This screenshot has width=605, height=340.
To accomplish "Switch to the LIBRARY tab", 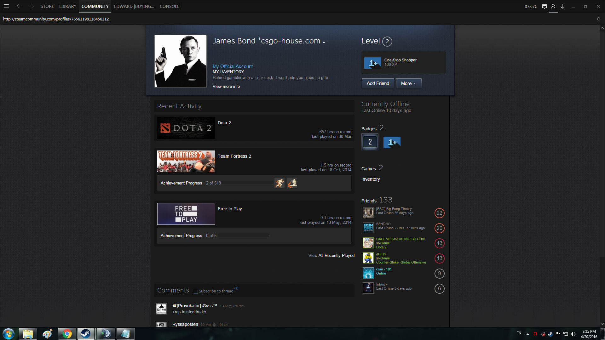I will tap(67, 6).
